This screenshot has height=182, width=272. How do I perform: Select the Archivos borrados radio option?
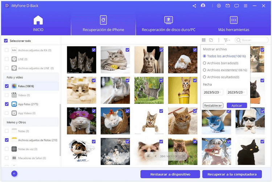tap(205, 63)
